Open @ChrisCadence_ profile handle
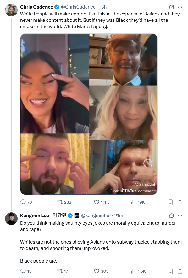 point(79,7)
